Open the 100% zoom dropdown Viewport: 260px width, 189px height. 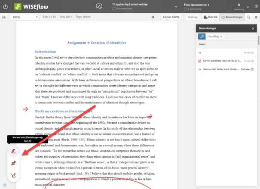[24, 17]
